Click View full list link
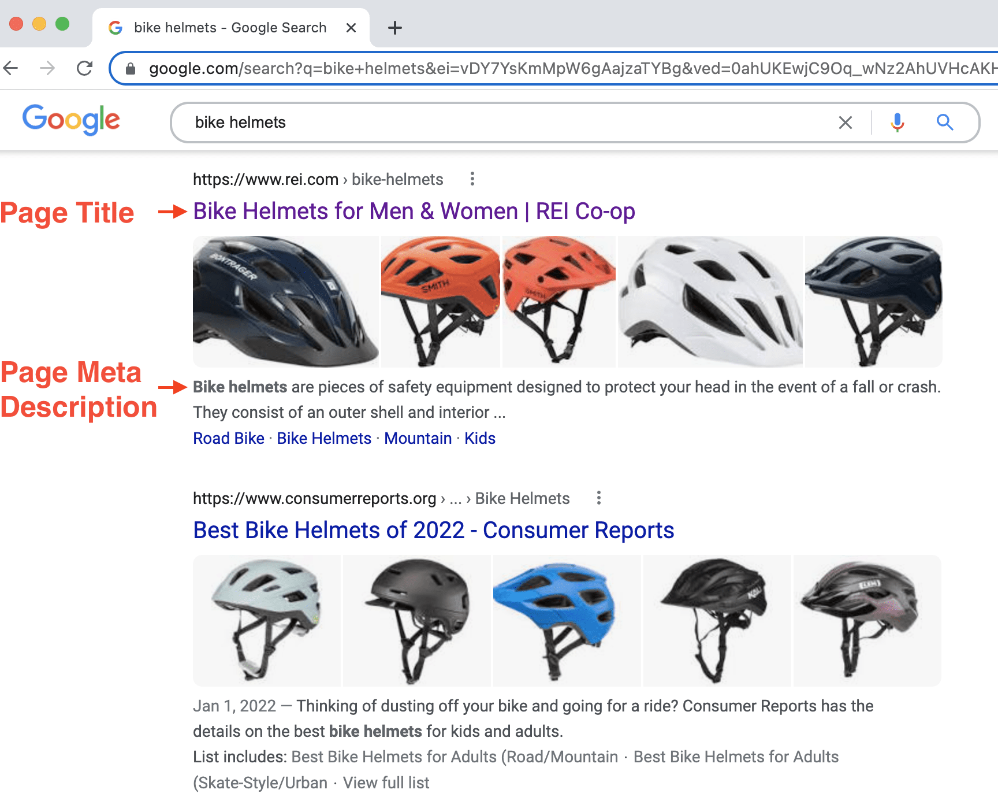Screen dimensions: 998x808 pos(386,783)
